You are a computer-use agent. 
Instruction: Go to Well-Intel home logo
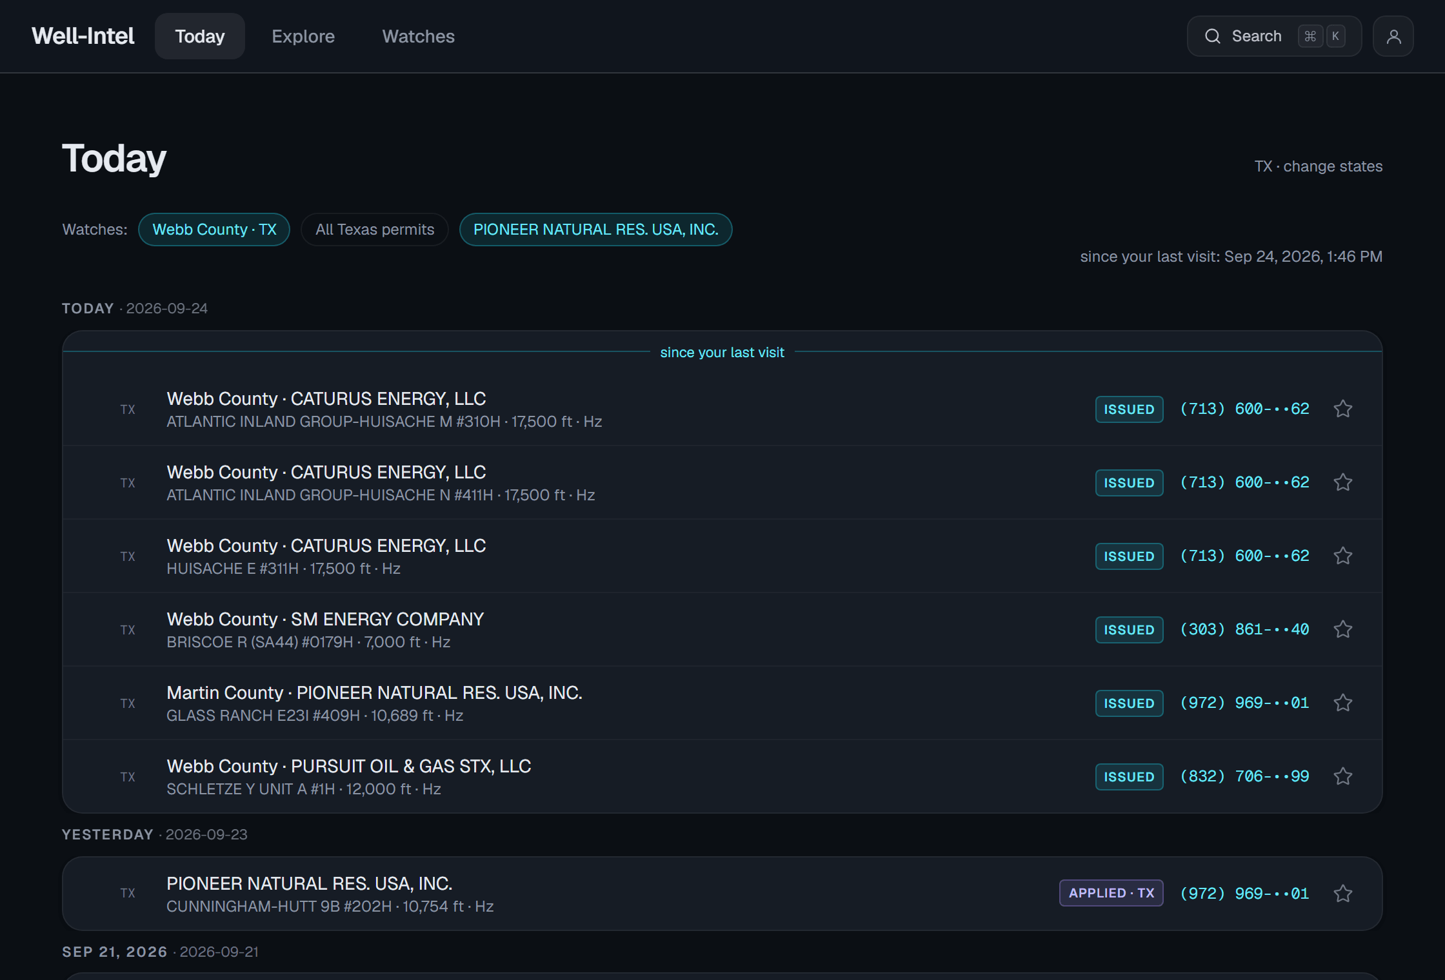tap(83, 36)
